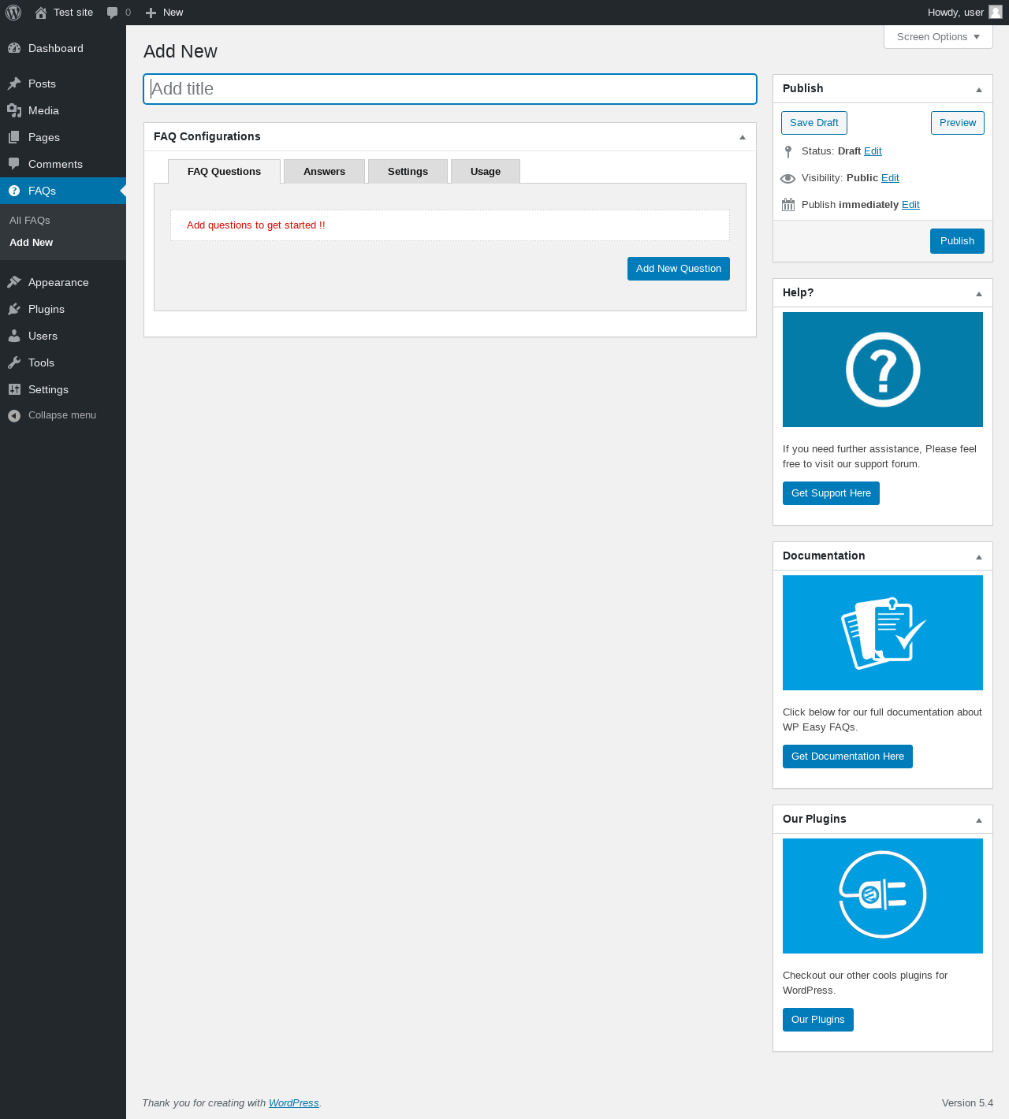Click the Dashboard gauge icon

pyautogui.click(x=14, y=48)
